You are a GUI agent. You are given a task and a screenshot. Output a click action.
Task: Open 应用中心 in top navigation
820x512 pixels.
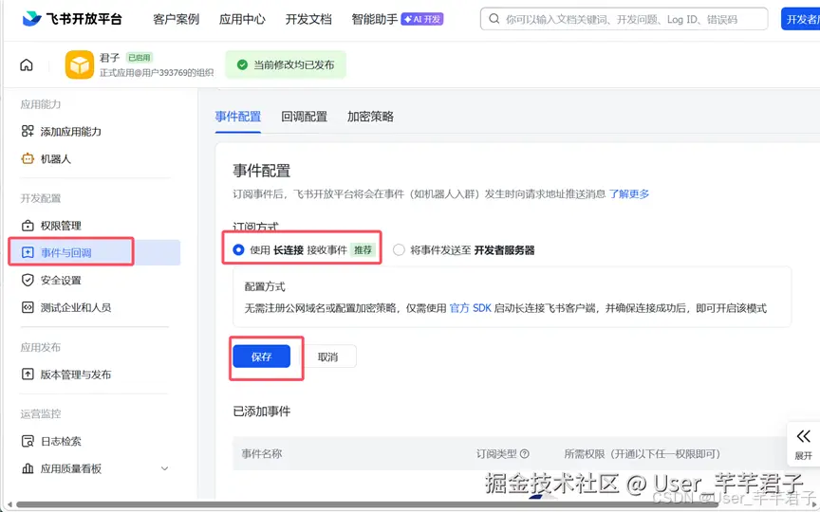[x=242, y=19]
